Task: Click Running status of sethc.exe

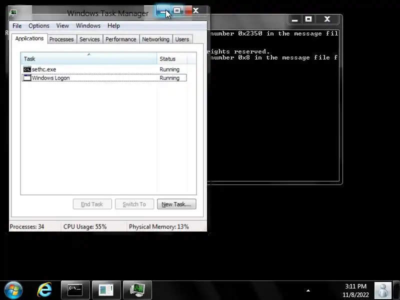Action: 169,69
